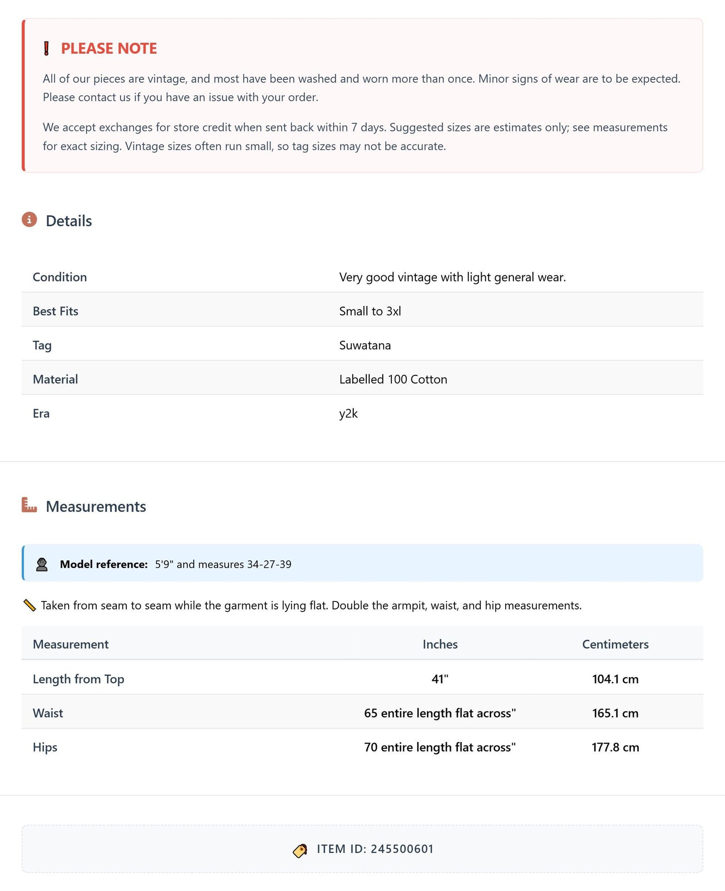The image size is (725, 891).
Task: Click the 177.8 cm hips value
Action: [615, 747]
